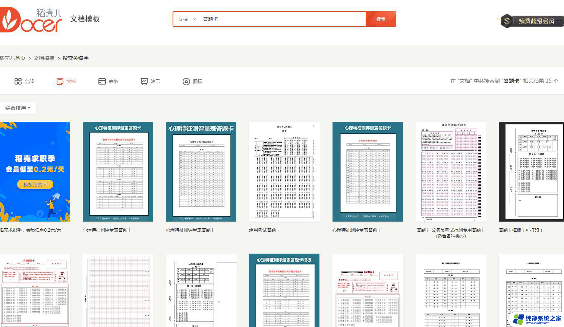Click the 全部 grid icon
Screen dimensions: 564x327
[18, 81]
